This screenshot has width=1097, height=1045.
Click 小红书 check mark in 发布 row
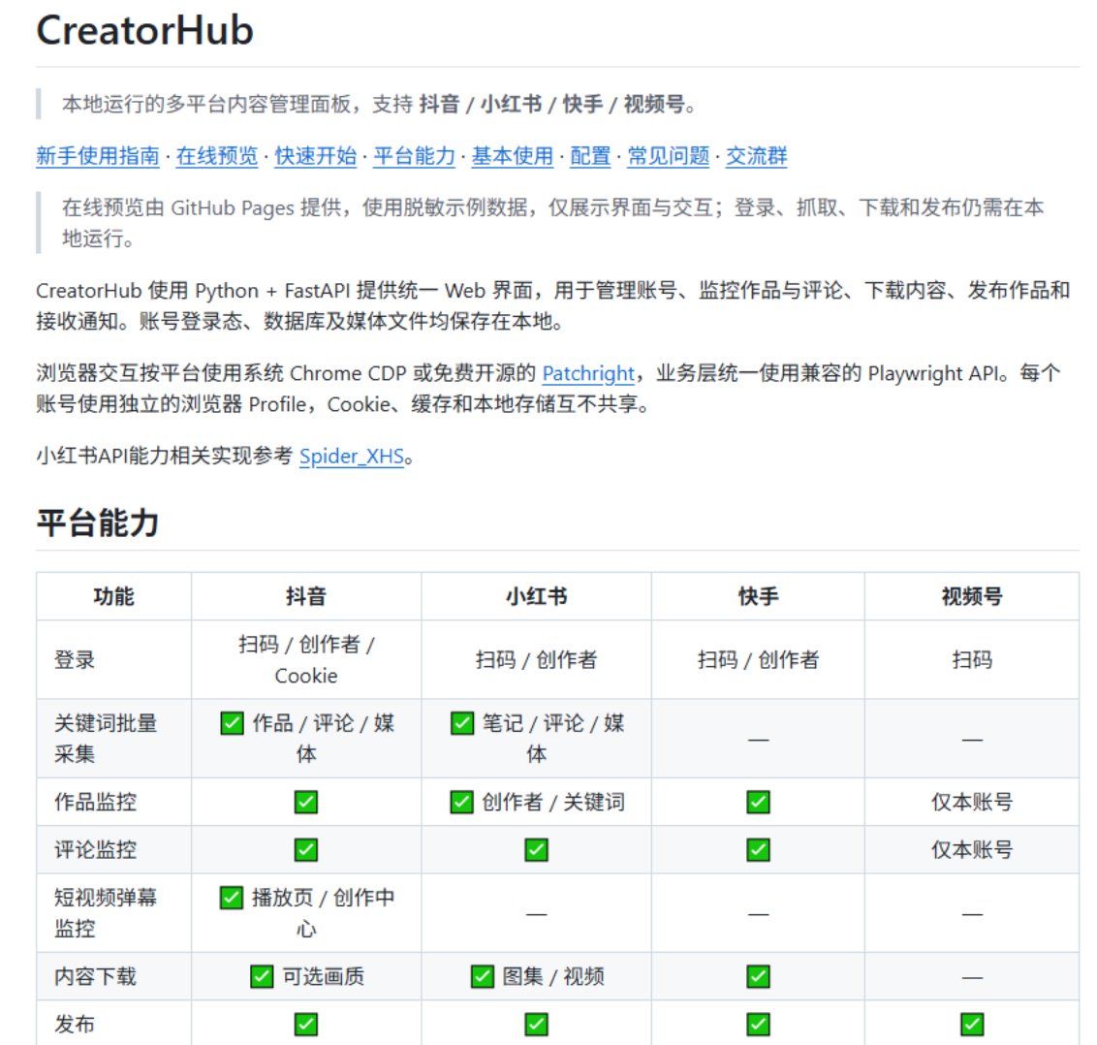(x=537, y=1024)
